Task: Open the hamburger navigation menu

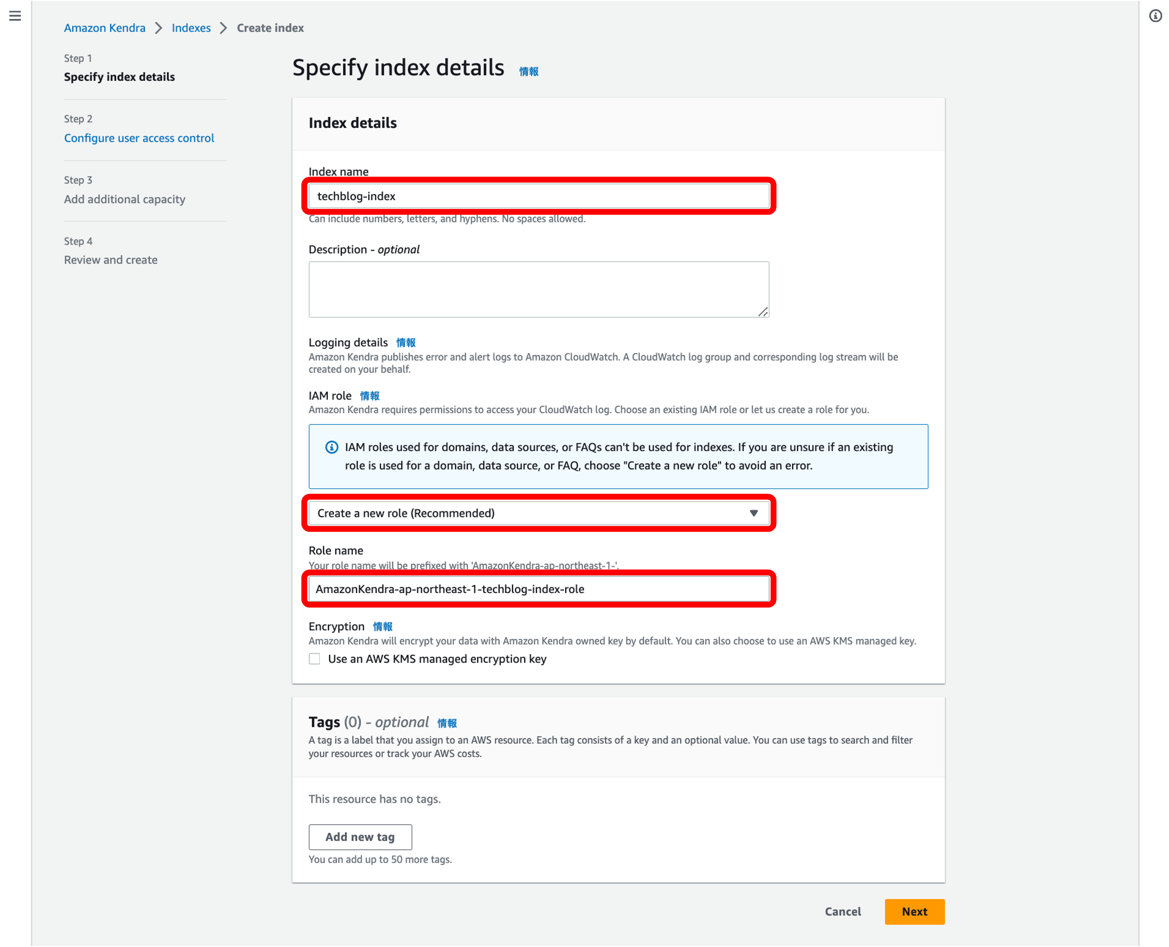Action: point(15,16)
